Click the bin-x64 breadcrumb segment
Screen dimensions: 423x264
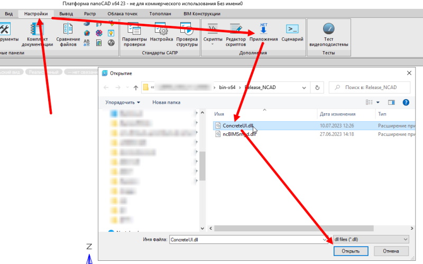click(227, 87)
